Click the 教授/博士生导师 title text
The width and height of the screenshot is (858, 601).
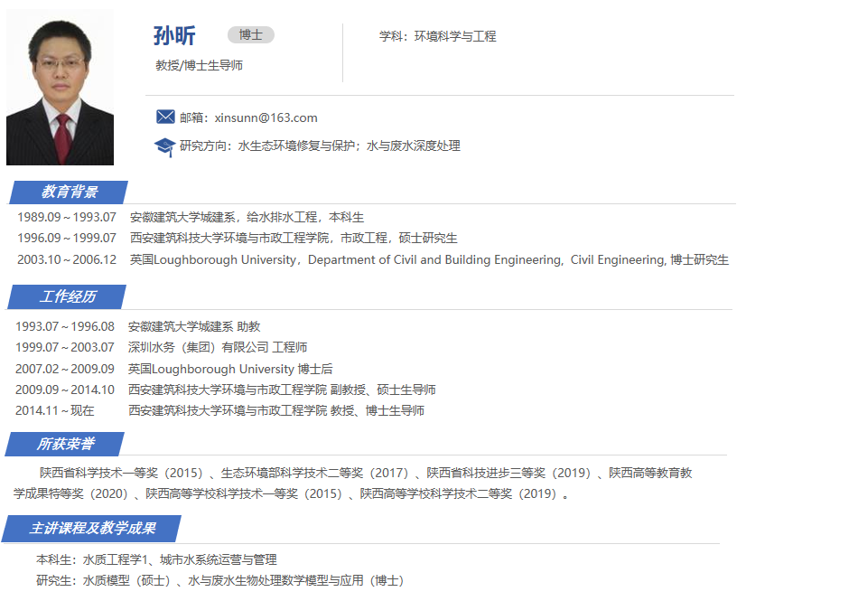199,65
